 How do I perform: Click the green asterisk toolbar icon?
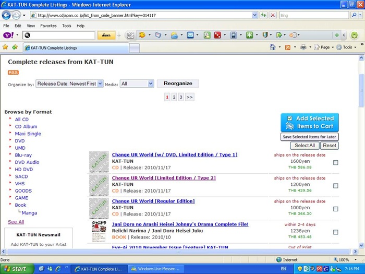tap(250, 35)
